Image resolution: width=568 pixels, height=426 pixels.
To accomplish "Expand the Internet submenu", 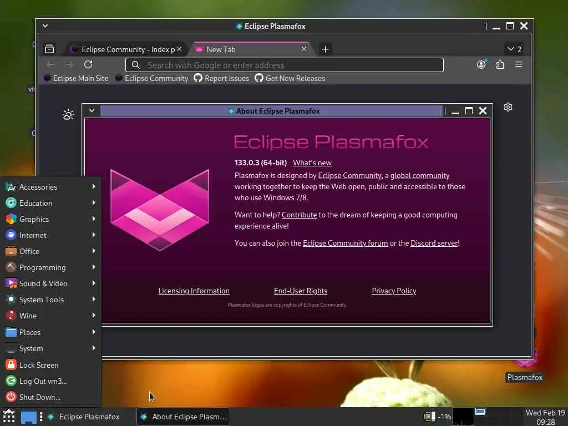I will (50, 235).
